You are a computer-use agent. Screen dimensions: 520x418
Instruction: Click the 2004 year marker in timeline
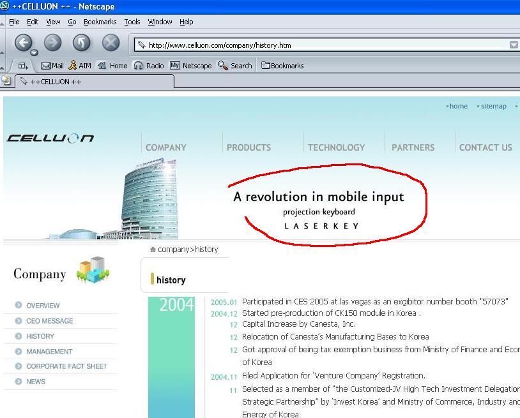[x=176, y=304]
